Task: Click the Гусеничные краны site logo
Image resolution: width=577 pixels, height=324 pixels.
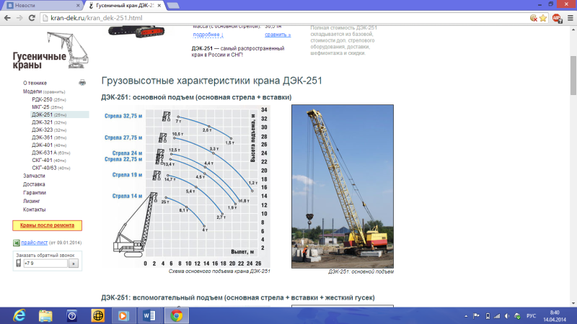Action: 50,50
